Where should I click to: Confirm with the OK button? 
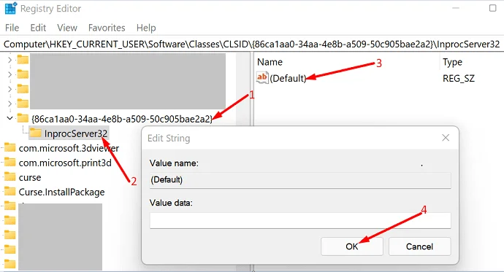tap(351, 246)
